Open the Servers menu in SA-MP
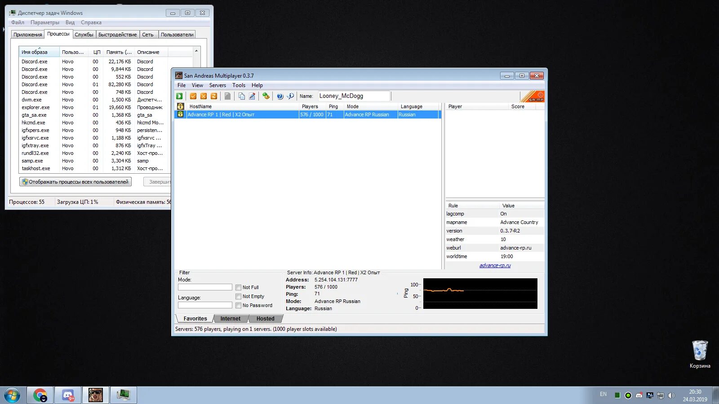The width and height of the screenshot is (719, 404). point(217,85)
